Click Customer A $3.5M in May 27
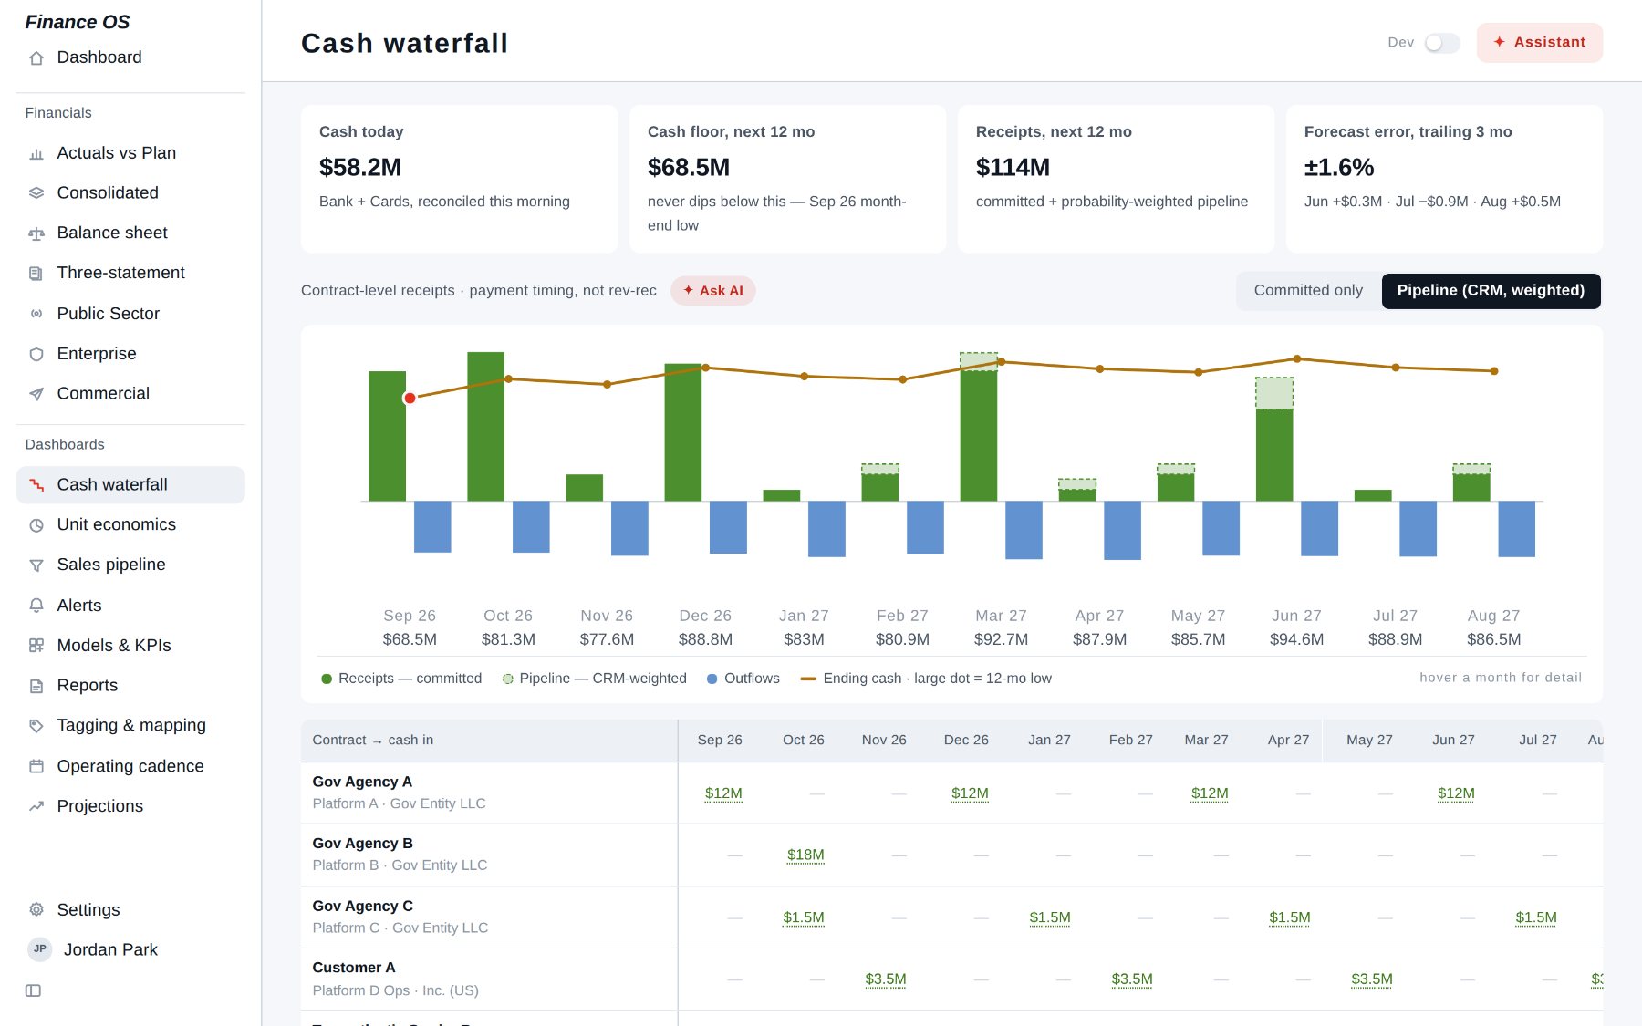The image size is (1642, 1026). tap(1372, 979)
